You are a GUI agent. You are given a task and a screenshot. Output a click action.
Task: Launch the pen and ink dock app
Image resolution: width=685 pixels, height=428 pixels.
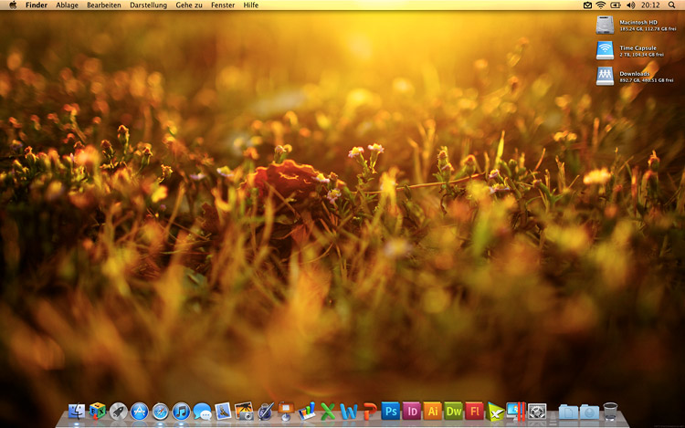(x=265, y=411)
